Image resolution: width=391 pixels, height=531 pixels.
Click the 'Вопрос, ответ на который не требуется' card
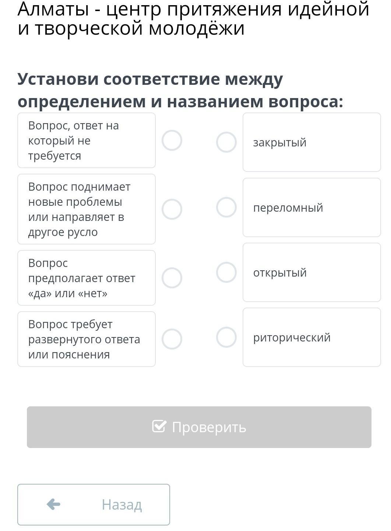87,140
